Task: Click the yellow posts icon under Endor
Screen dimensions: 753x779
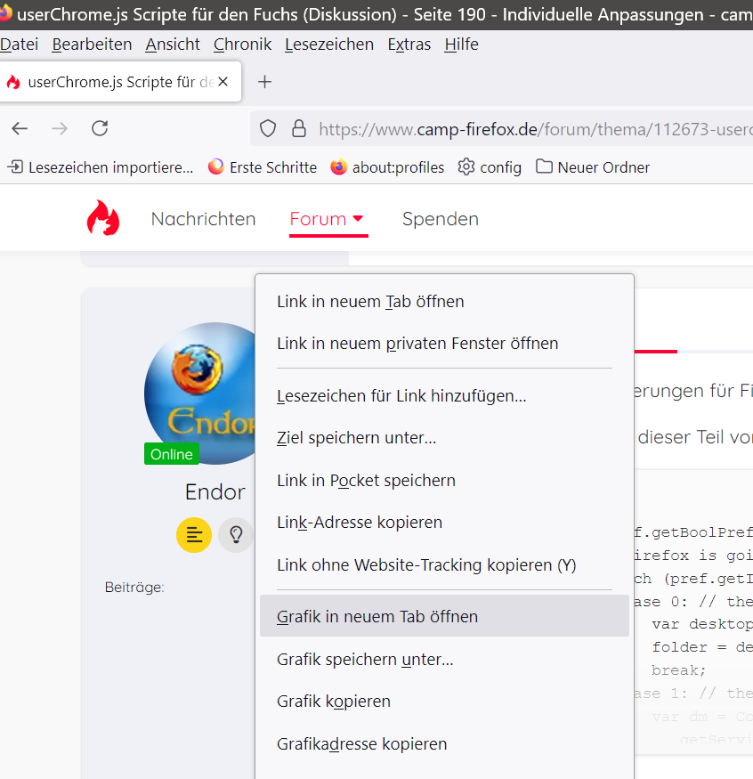Action: point(194,535)
